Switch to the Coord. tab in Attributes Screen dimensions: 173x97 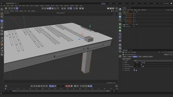pyautogui.click(x=130, y=57)
